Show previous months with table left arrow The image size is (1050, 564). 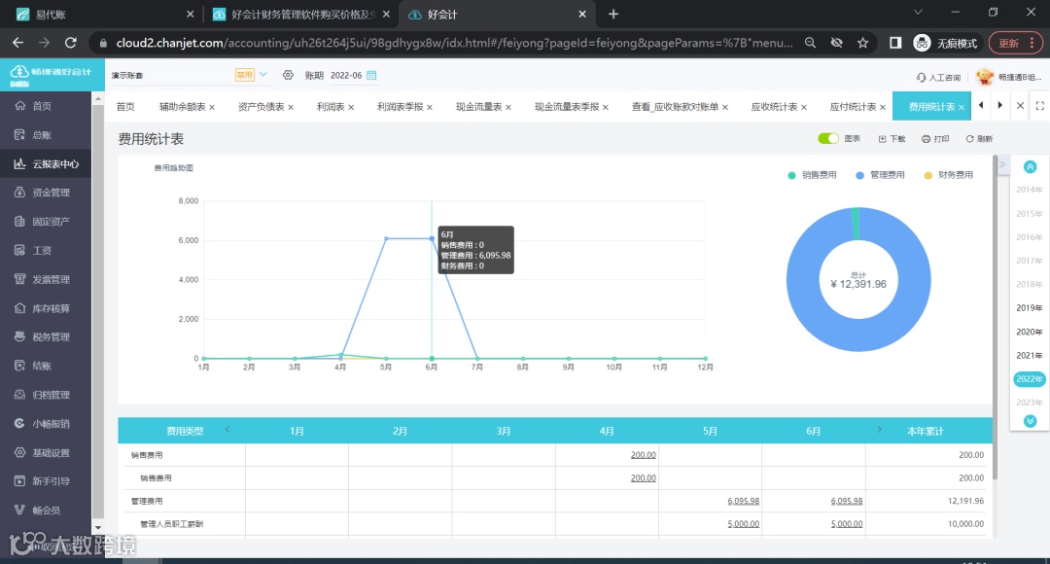[227, 430]
